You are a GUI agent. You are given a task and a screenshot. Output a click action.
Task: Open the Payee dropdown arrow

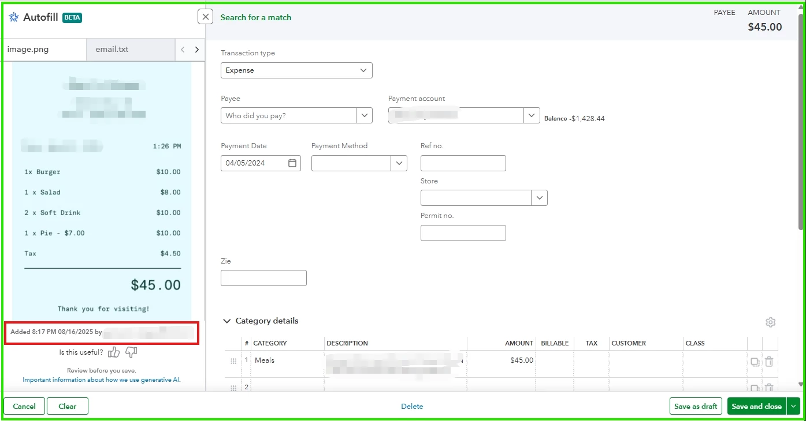[x=365, y=115]
